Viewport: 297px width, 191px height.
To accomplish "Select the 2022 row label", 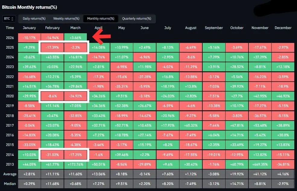I will point(10,77).
